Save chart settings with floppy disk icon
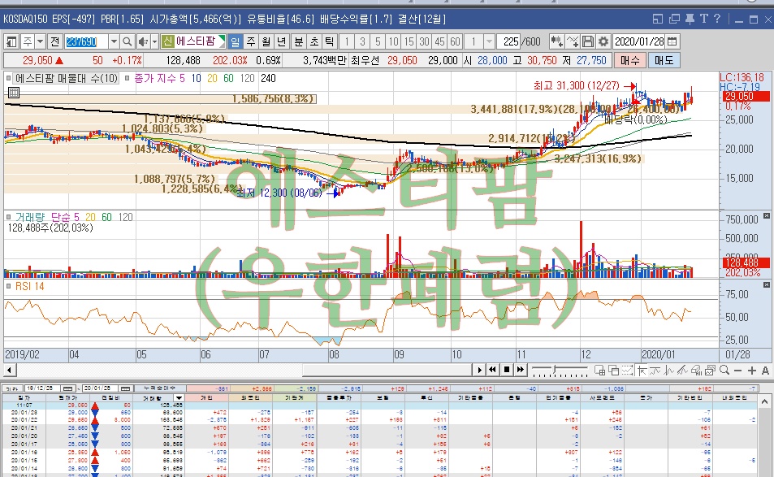This screenshot has width=774, height=477. pos(588,41)
